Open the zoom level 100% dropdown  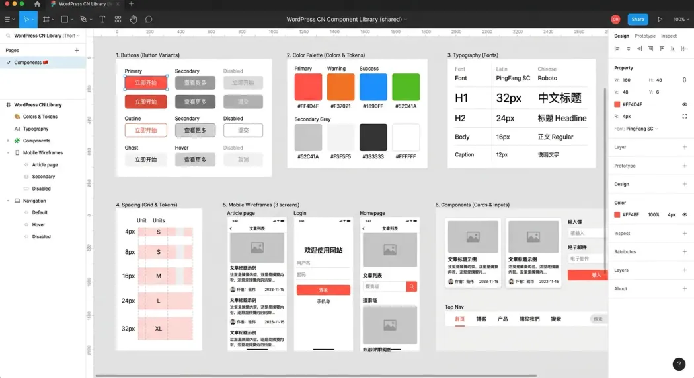pos(681,19)
